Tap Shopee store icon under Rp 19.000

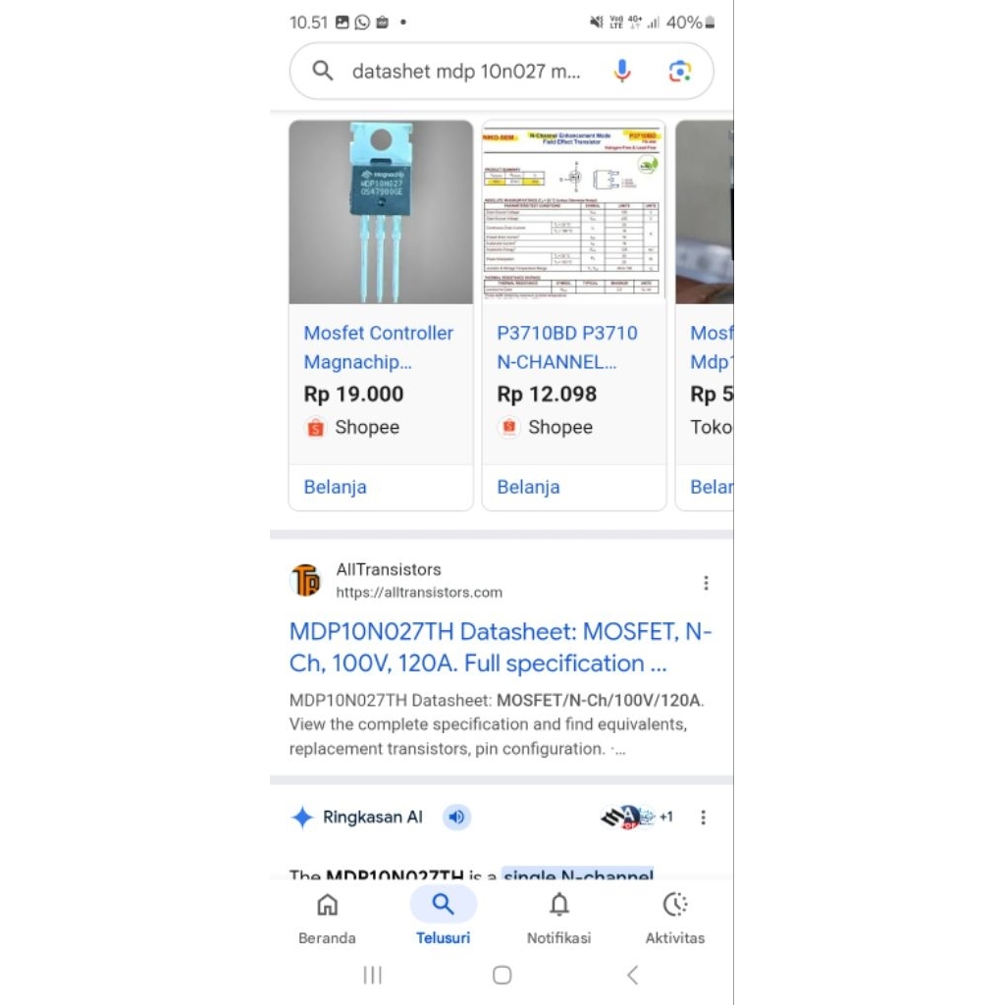pyautogui.click(x=315, y=427)
